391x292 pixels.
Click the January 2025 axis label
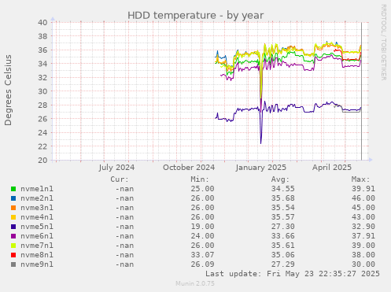pyautogui.click(x=261, y=168)
